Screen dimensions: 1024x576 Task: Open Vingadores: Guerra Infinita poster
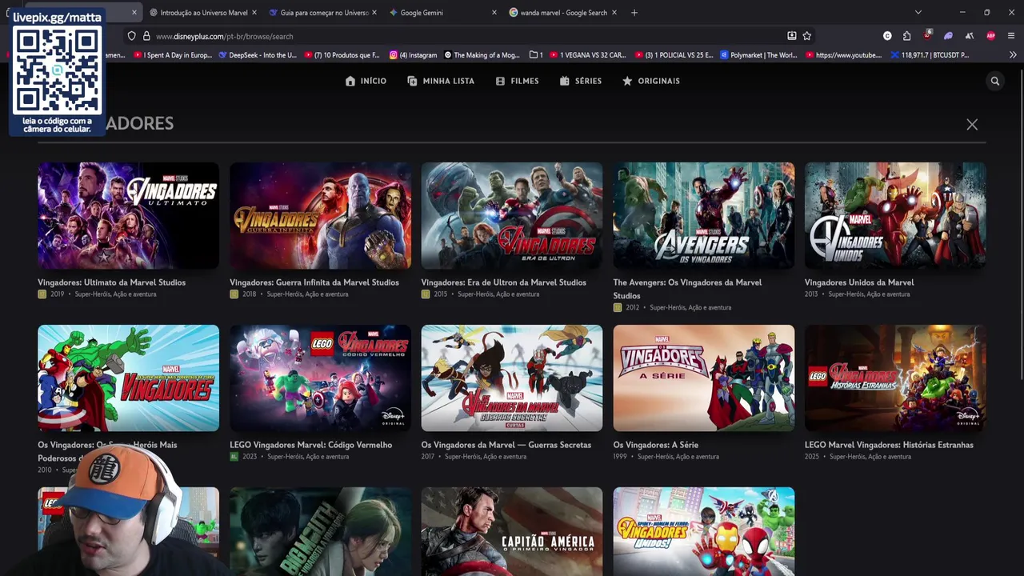pyautogui.click(x=320, y=216)
